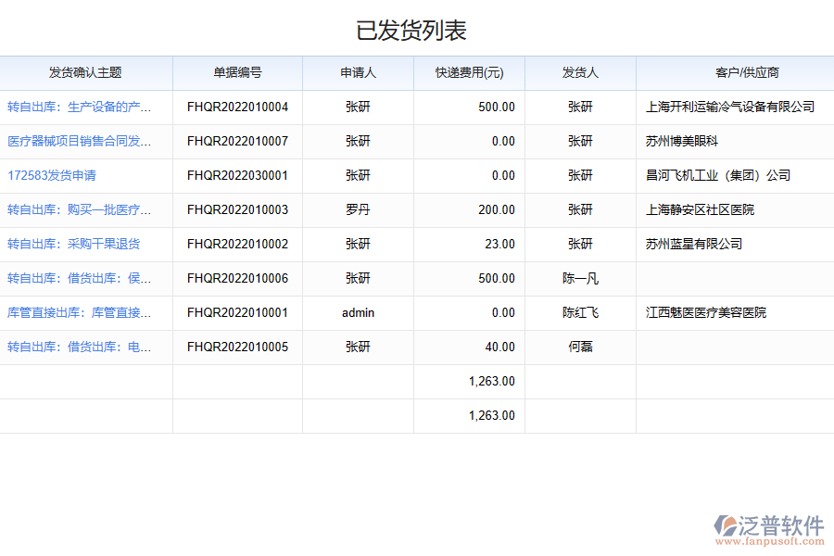Open the 医疗器械项目销售合同发… link
The height and width of the screenshot is (556, 834).
pyautogui.click(x=79, y=141)
